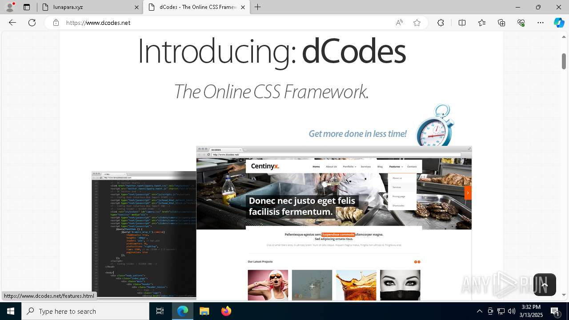569x320 pixels.
Task: Click the taskbar search box
Action: (86, 311)
